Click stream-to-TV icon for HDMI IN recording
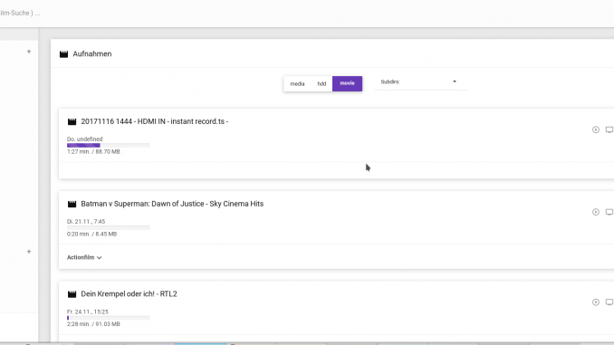Viewport: 614px width, 345px height. point(609,129)
